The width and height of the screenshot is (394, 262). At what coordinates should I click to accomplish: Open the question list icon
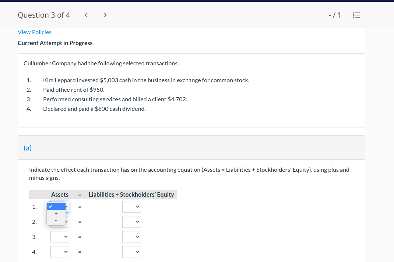click(356, 15)
